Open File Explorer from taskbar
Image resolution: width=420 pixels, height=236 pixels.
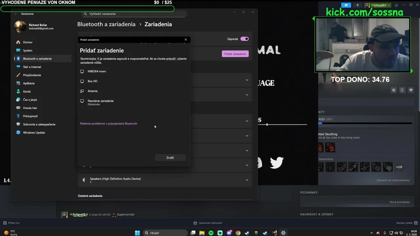(202, 233)
